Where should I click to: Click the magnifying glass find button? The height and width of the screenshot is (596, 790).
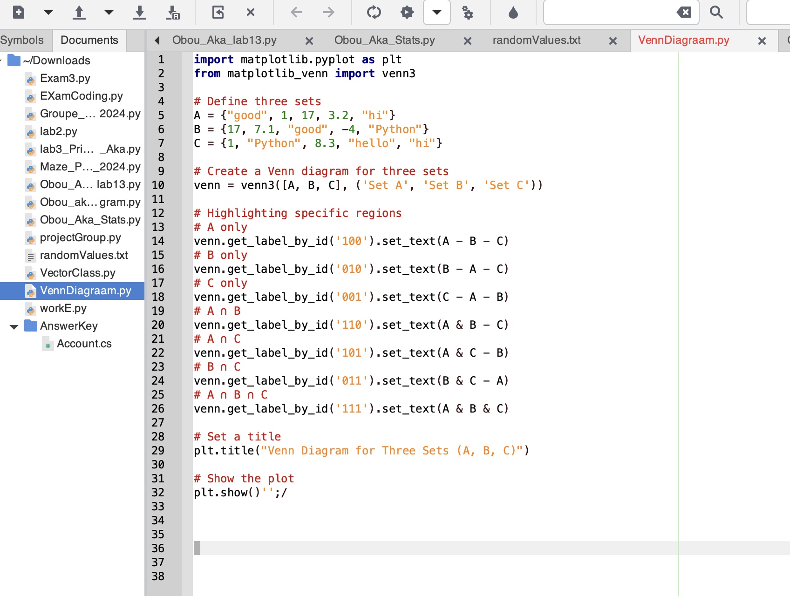coord(716,12)
